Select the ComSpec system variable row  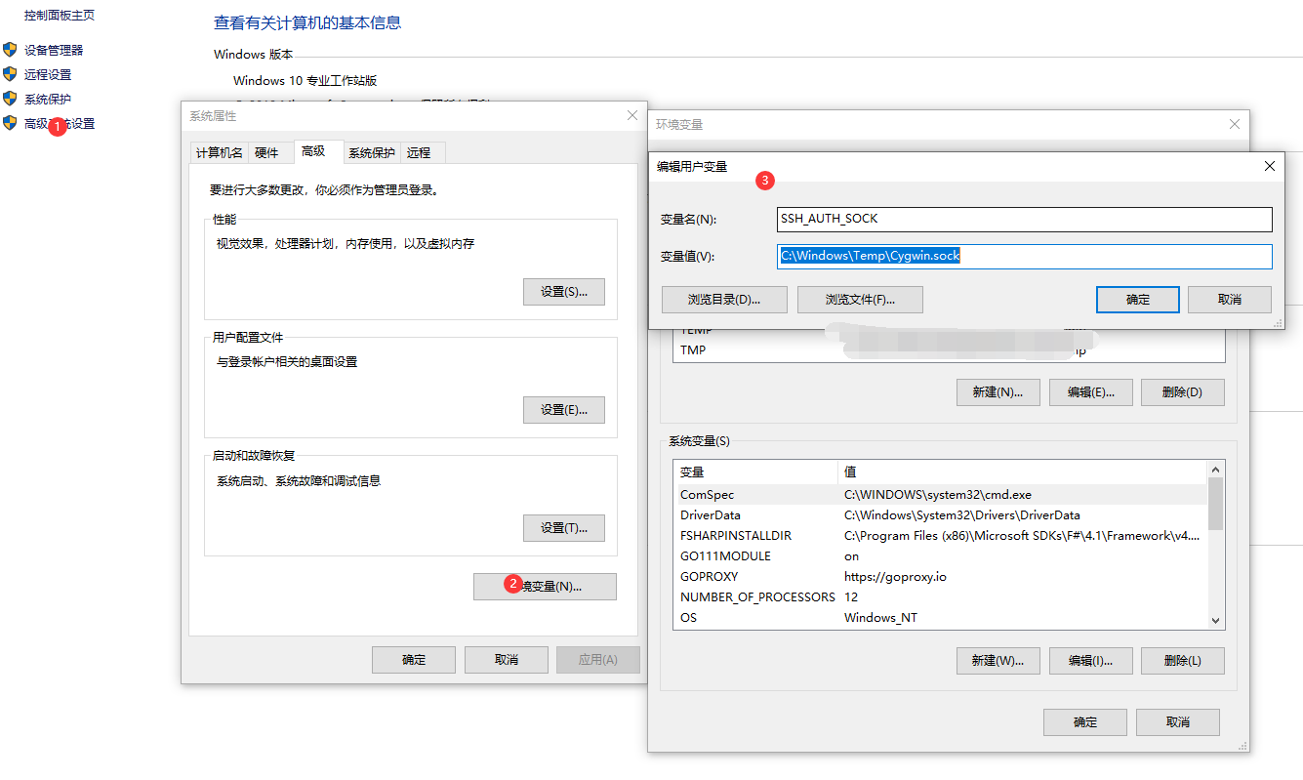coord(941,494)
